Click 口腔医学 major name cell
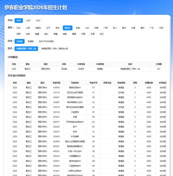The height and width of the screenshot is (176, 173). [75, 112]
